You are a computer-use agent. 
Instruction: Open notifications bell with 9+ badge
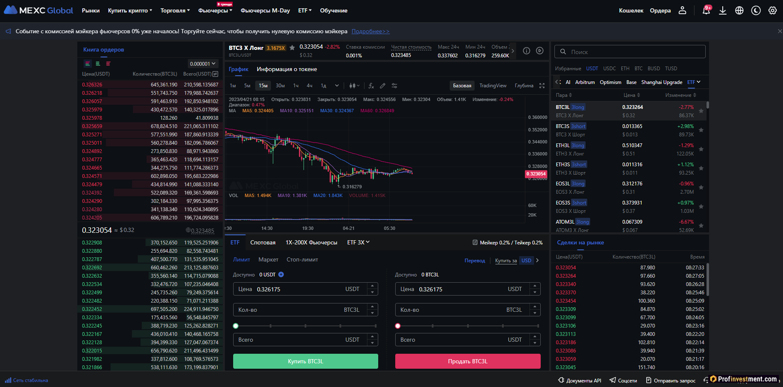[x=707, y=10]
